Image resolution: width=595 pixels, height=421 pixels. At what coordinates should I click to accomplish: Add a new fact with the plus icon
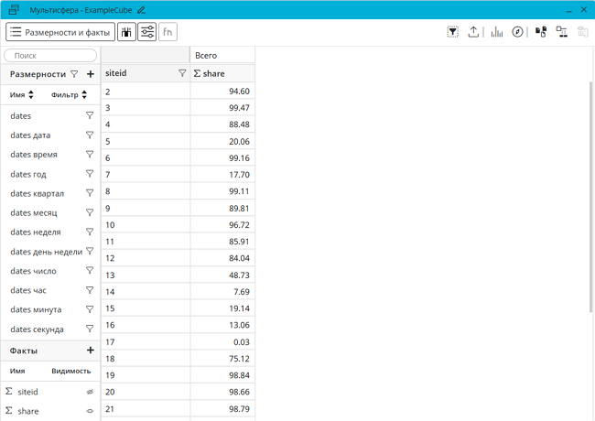(x=90, y=351)
